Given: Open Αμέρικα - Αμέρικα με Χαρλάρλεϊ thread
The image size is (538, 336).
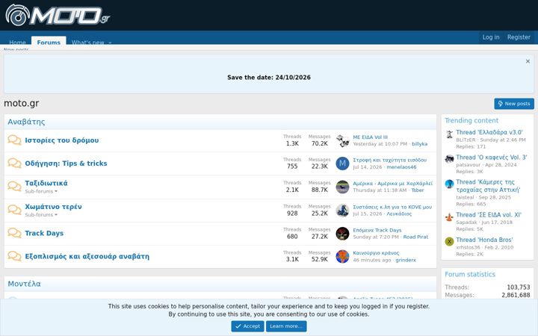Looking at the screenshot, I should pyautogui.click(x=392, y=184).
